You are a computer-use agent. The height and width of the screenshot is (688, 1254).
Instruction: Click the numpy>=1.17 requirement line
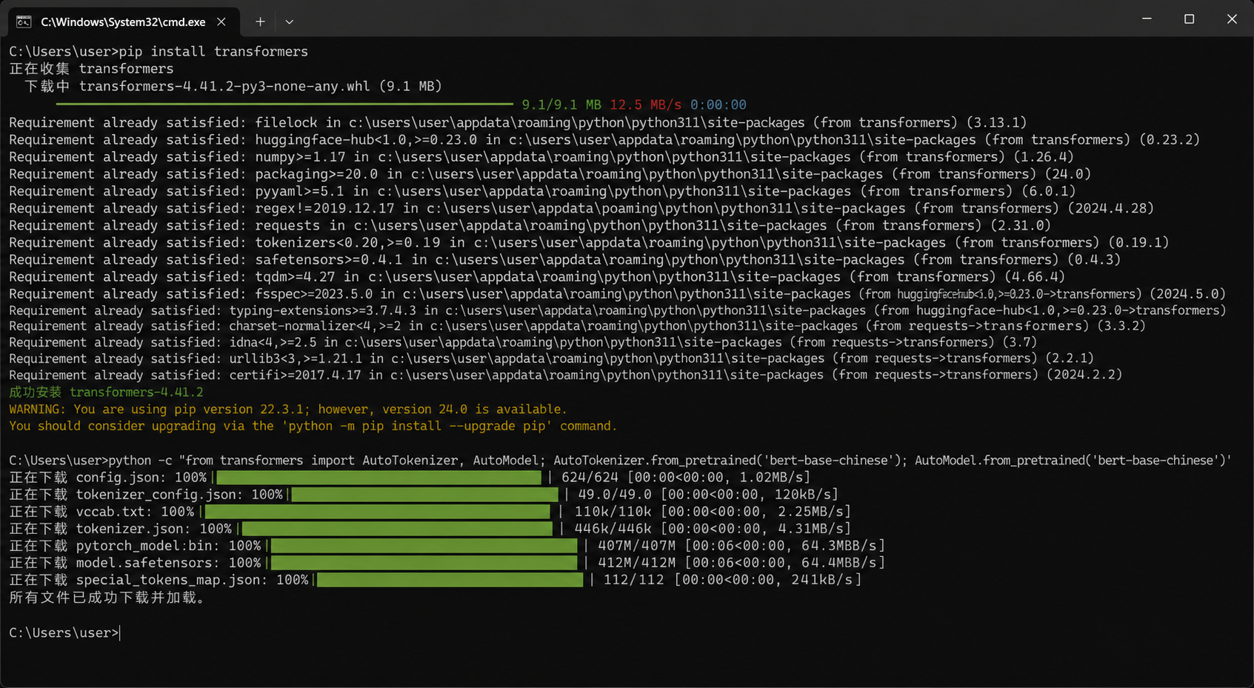coord(541,156)
